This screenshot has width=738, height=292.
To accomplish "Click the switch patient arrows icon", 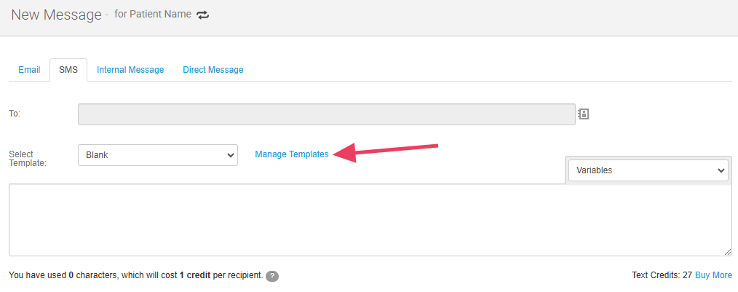I will click(x=203, y=15).
